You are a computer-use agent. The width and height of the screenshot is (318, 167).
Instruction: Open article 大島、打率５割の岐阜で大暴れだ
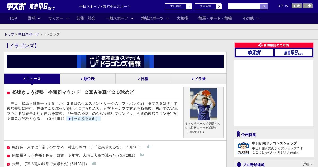tap(50, 164)
